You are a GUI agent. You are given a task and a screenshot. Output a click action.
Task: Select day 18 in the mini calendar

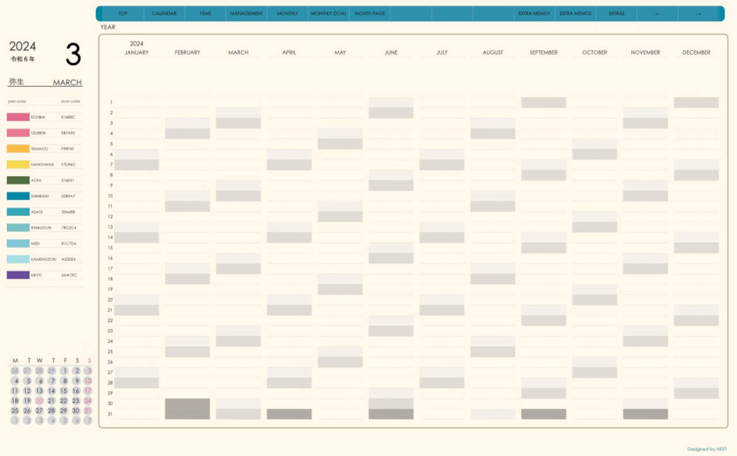(x=15, y=401)
